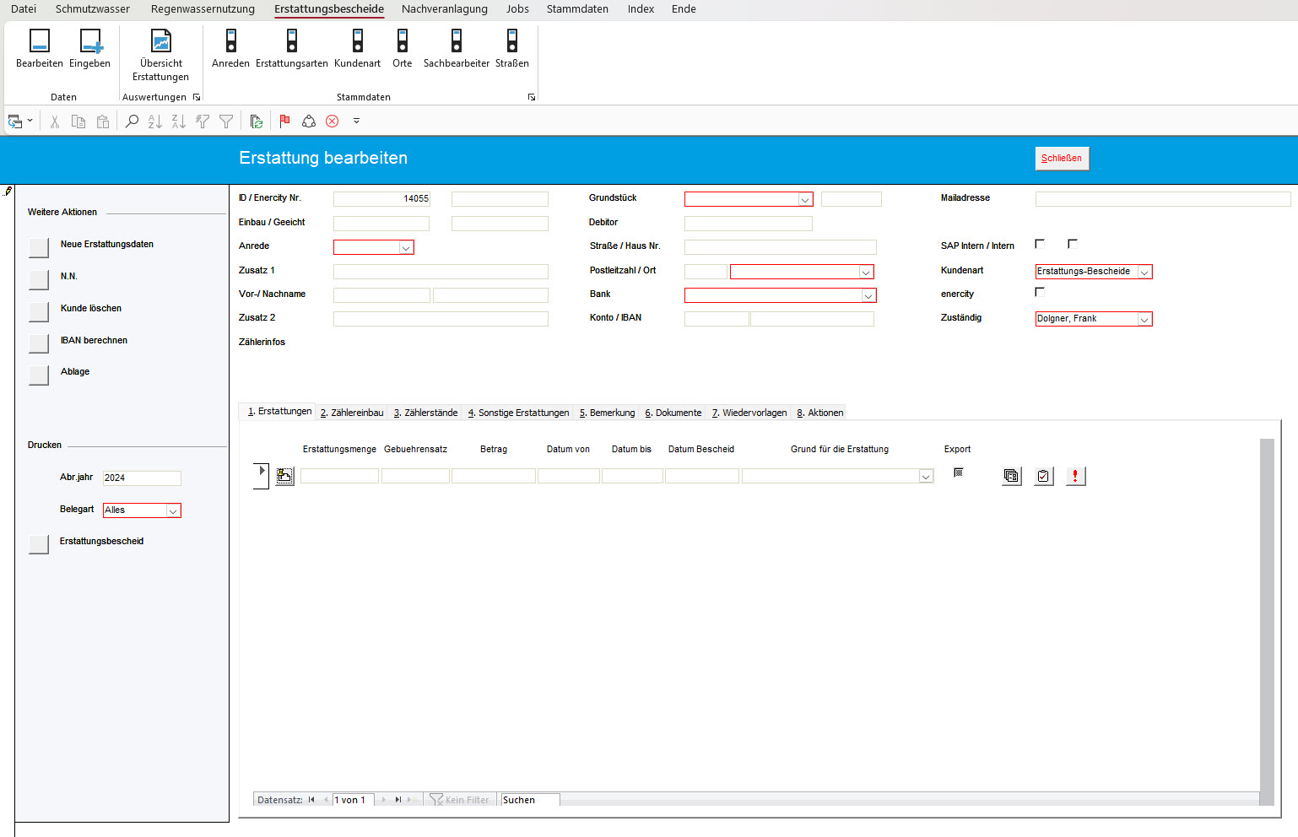Switch to the Zählerstände tab
The image size is (1298, 837).
[x=425, y=413]
